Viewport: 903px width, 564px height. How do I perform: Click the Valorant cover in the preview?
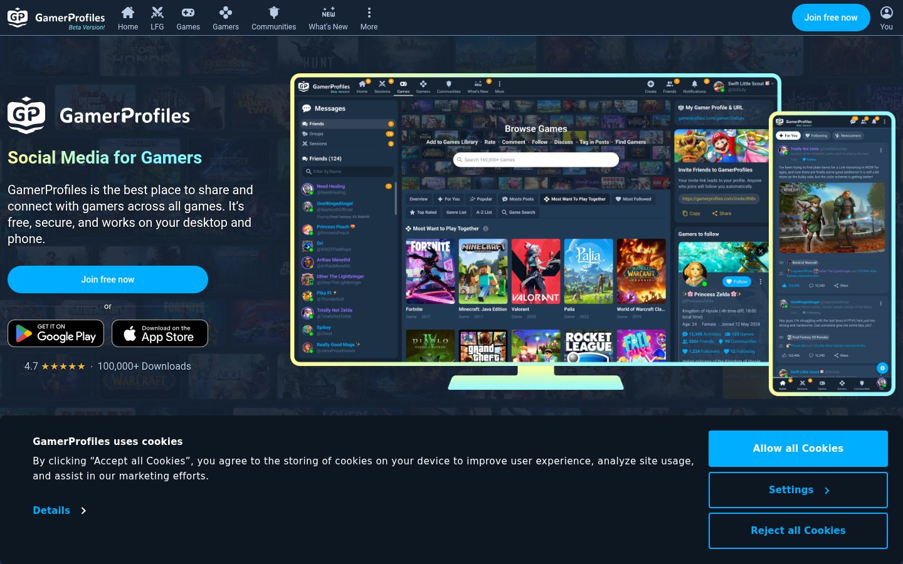[536, 271]
